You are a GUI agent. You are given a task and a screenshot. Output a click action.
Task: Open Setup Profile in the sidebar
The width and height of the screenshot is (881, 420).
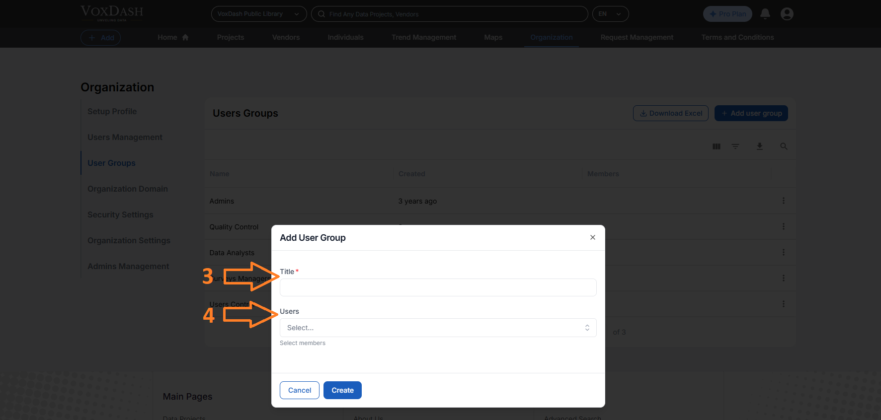pyautogui.click(x=112, y=111)
